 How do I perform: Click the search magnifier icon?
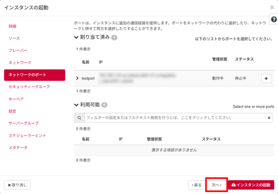click(x=79, y=118)
